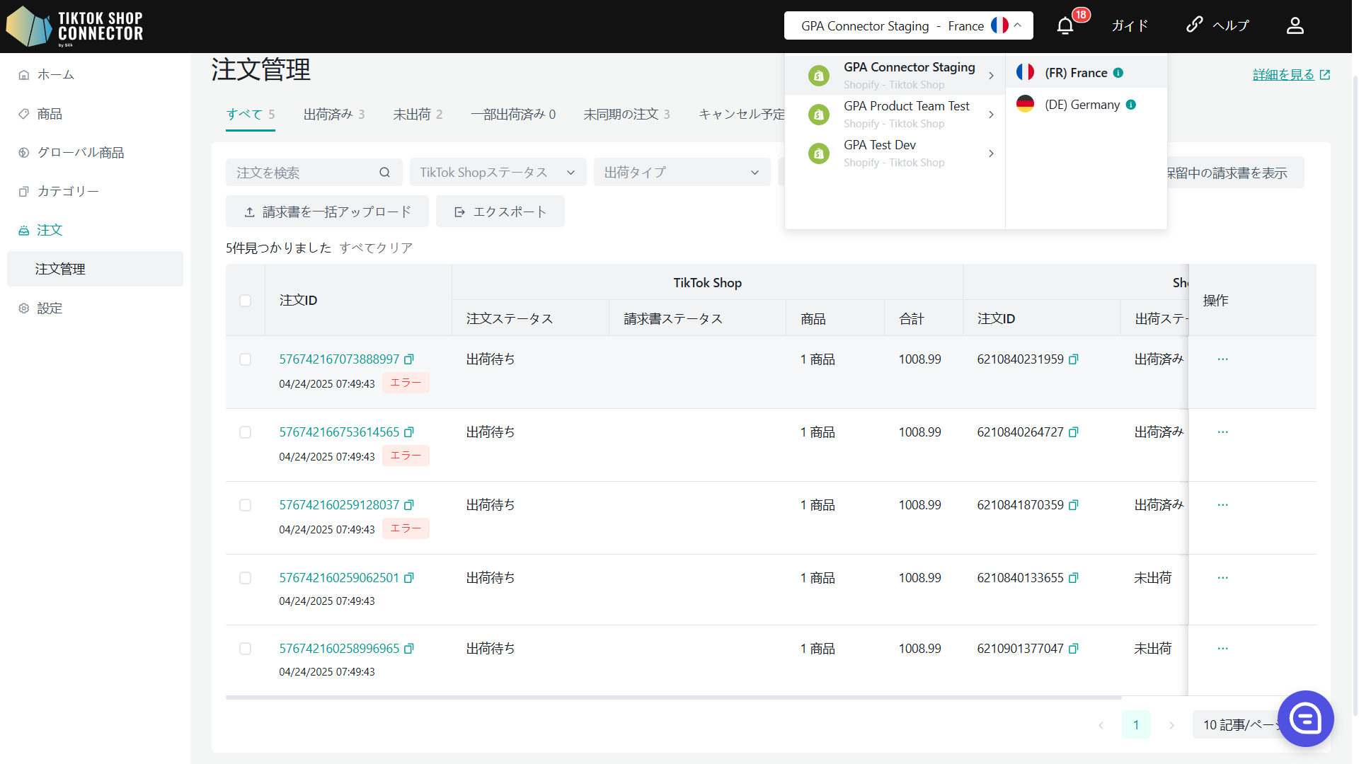Click horizontal table scrollbar
Image resolution: width=1359 pixels, height=764 pixels.
673,698
